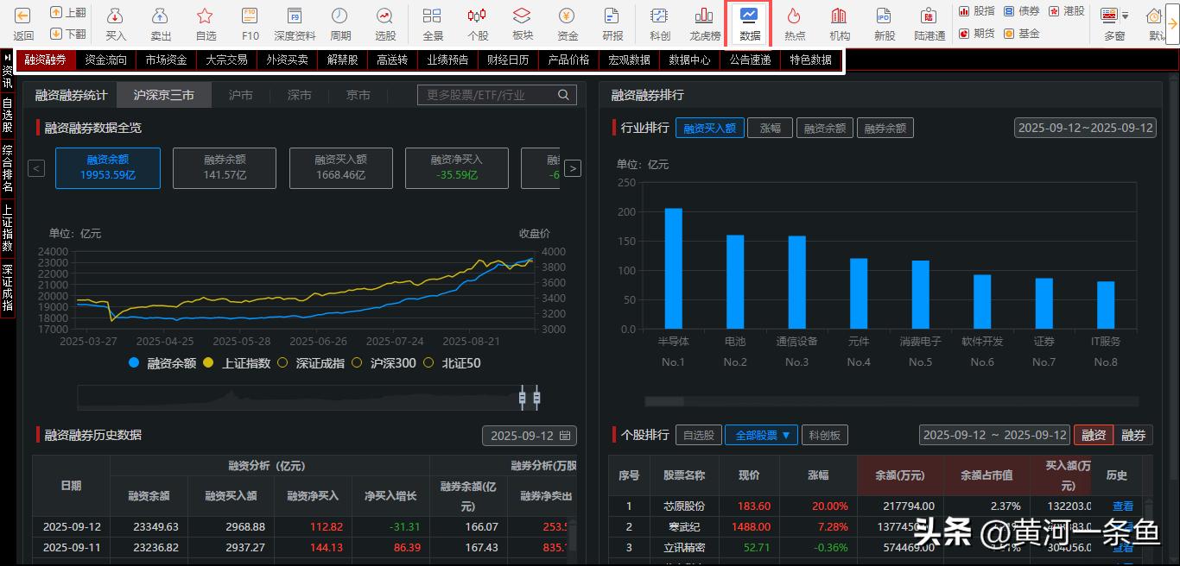Expand the 全部股票 dropdown
Screen dimensions: 1180x566
760,436
